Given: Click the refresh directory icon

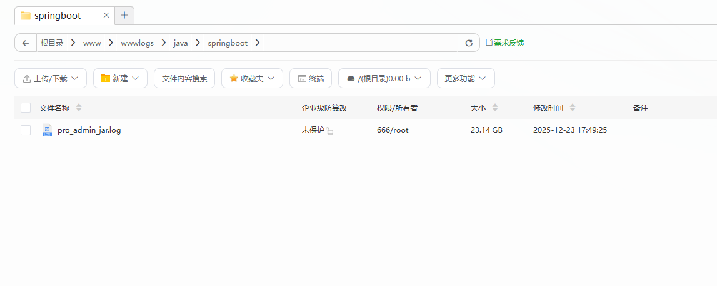Looking at the screenshot, I should tap(469, 43).
